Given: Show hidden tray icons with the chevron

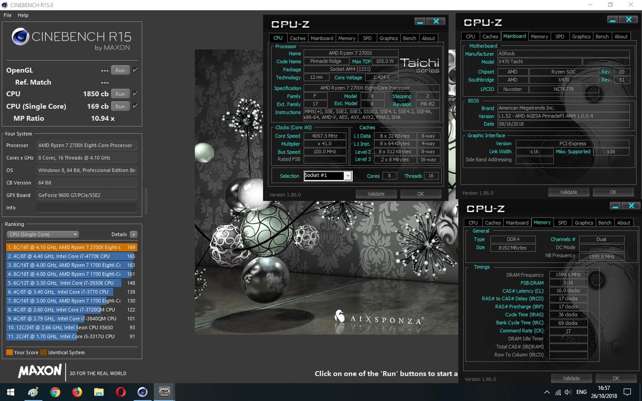Looking at the screenshot, I should (x=547, y=392).
